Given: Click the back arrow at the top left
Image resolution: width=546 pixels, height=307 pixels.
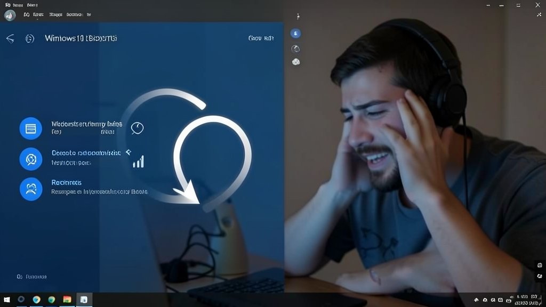Looking at the screenshot, I should point(10,38).
